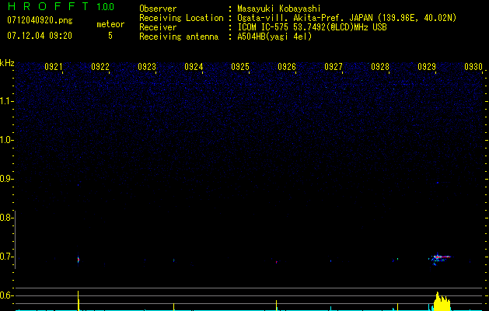Click the large yellow signal burst near 0929
The height and width of the screenshot is (311, 489).
(x=442, y=302)
